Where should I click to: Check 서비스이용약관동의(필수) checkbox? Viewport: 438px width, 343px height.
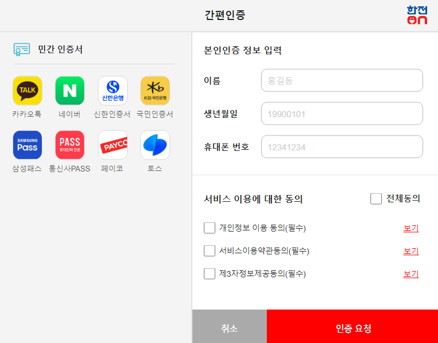[210, 251]
